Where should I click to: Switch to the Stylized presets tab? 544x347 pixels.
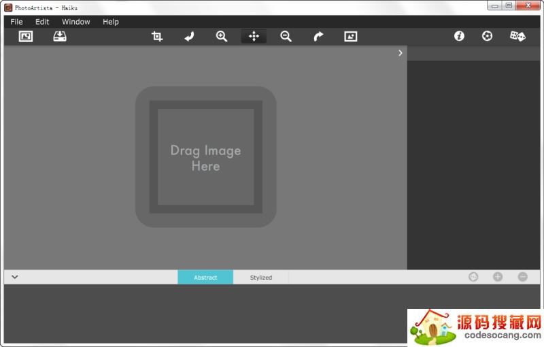260,278
